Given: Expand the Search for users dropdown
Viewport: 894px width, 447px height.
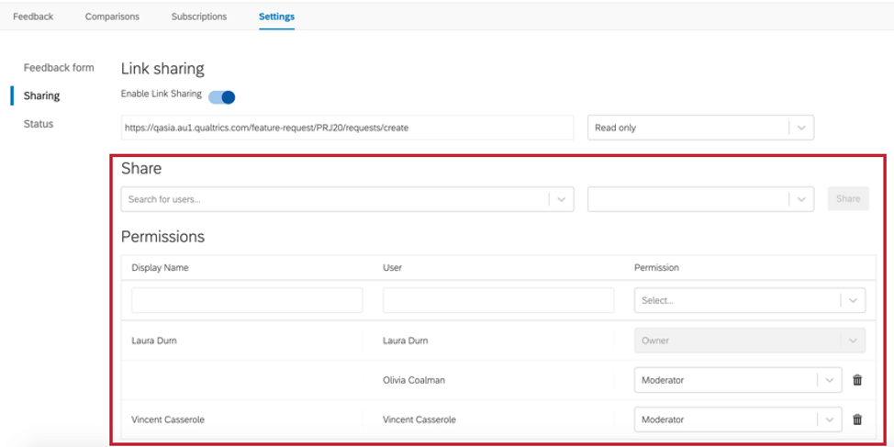Looking at the screenshot, I should point(561,199).
